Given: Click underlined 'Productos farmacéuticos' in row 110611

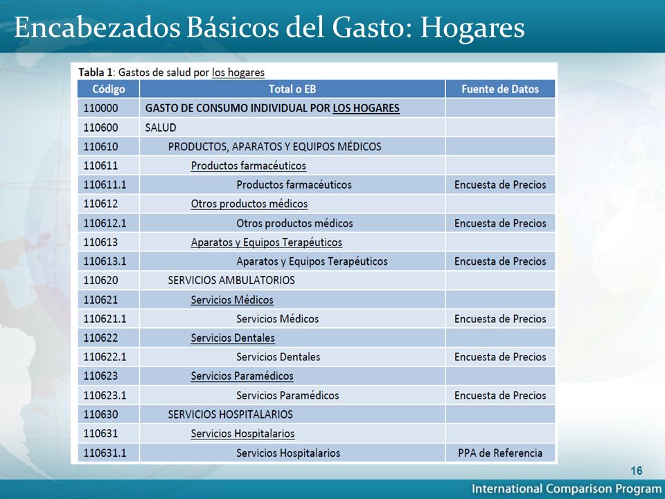Looking at the screenshot, I should tap(249, 166).
